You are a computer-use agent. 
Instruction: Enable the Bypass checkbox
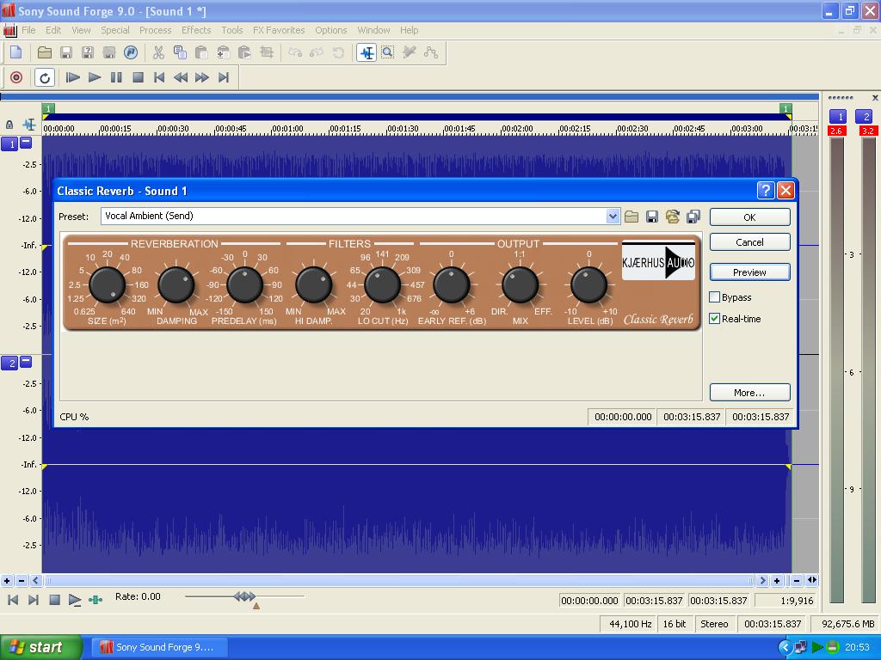click(x=714, y=297)
